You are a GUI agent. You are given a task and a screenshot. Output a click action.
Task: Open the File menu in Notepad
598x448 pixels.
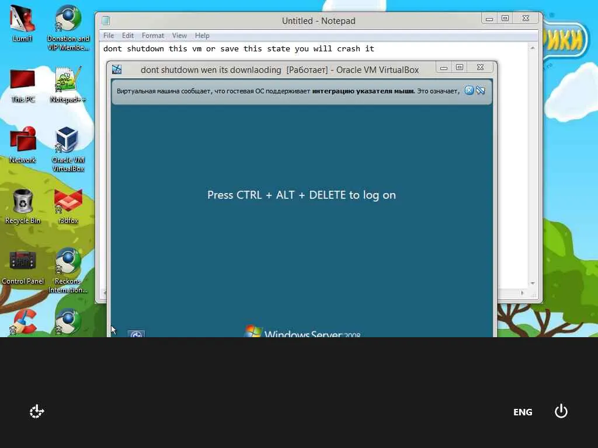(x=109, y=36)
